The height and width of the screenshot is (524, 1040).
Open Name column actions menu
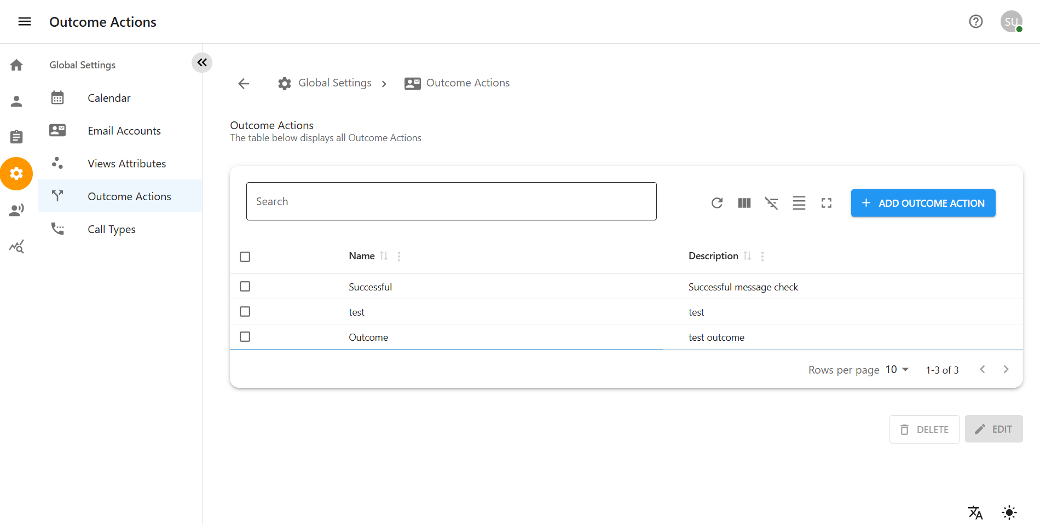click(x=399, y=256)
